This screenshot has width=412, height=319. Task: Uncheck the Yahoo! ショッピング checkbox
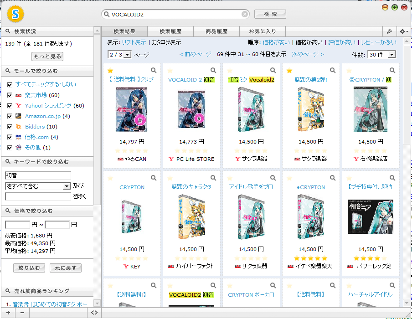[10, 106]
